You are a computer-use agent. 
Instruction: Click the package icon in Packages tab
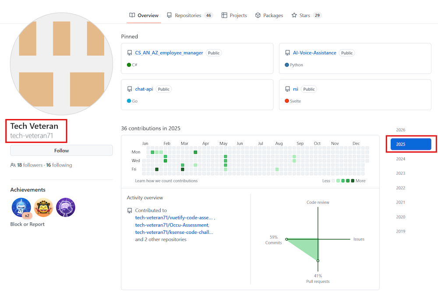[x=258, y=15]
